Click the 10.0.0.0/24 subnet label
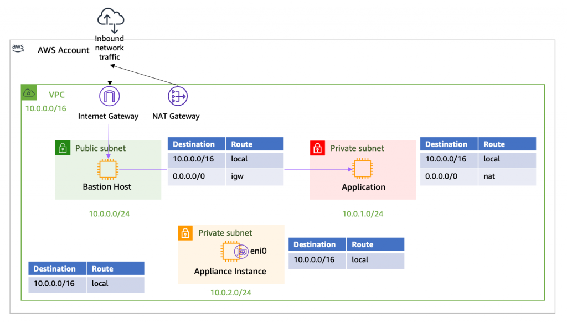Screen dimensions: 567x323 pos(109,213)
